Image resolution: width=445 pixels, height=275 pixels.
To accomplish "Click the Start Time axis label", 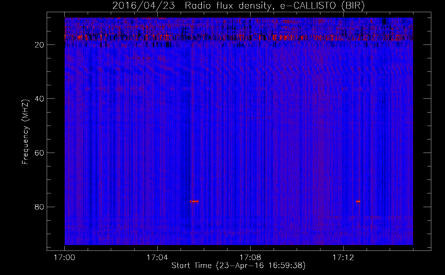I will [x=238, y=266].
